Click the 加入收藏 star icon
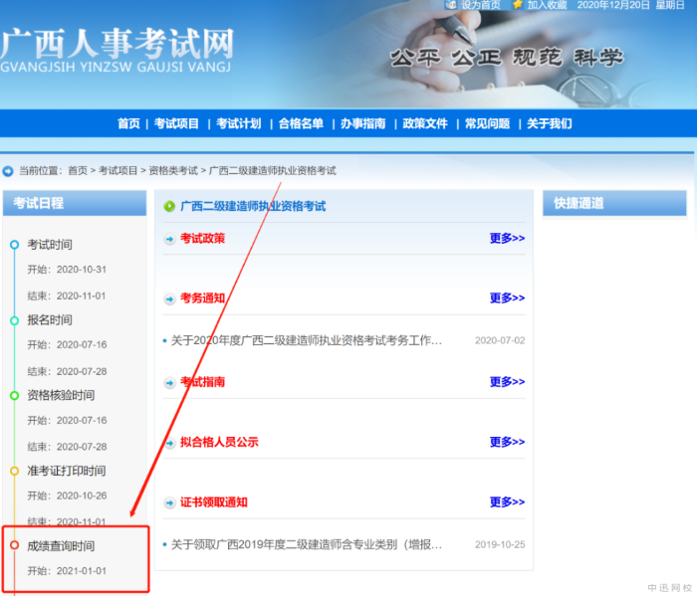The image size is (697, 596). click(x=517, y=5)
